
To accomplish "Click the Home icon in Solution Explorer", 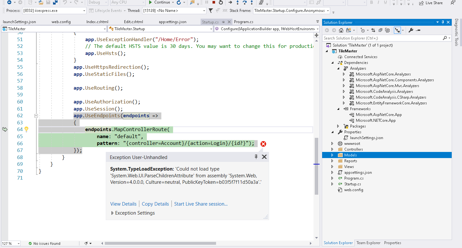I will point(341,30).
